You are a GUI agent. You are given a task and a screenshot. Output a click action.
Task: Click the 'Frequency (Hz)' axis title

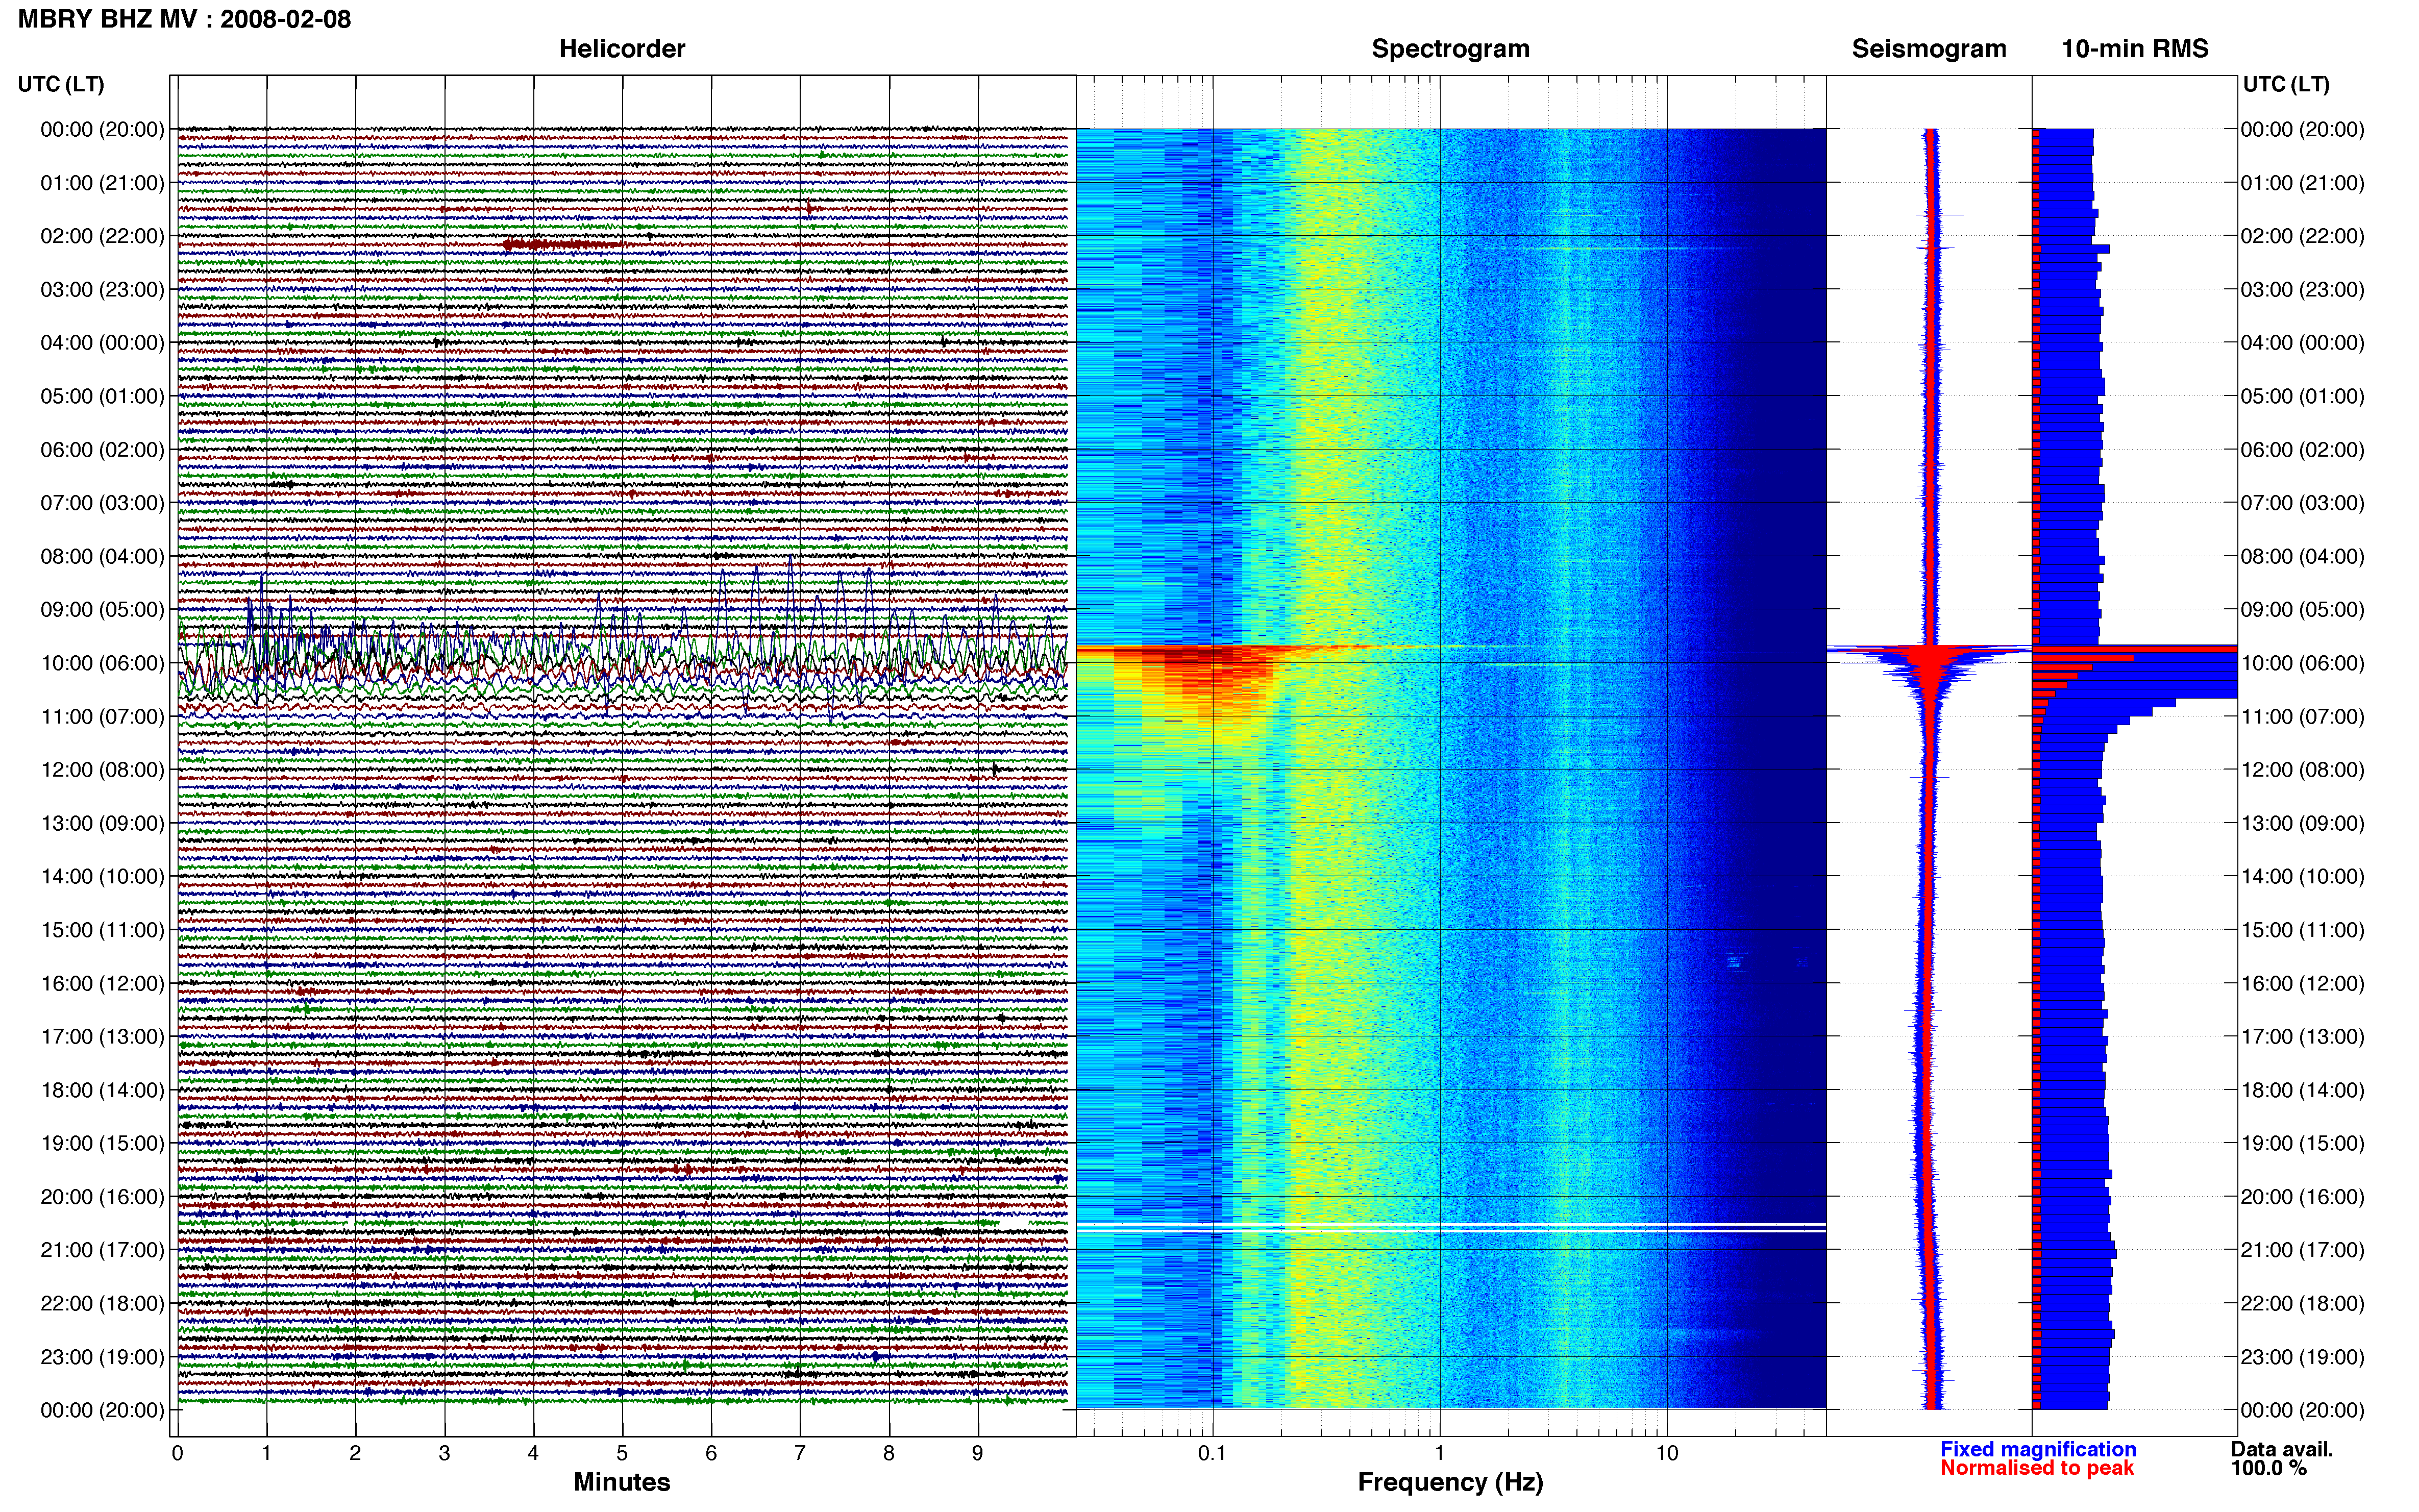pyautogui.click(x=1450, y=1482)
